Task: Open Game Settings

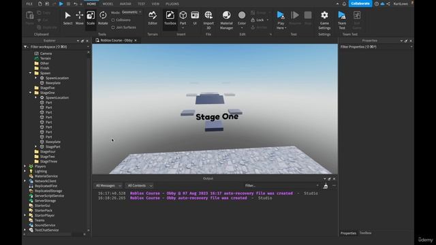Action: coord(324,20)
